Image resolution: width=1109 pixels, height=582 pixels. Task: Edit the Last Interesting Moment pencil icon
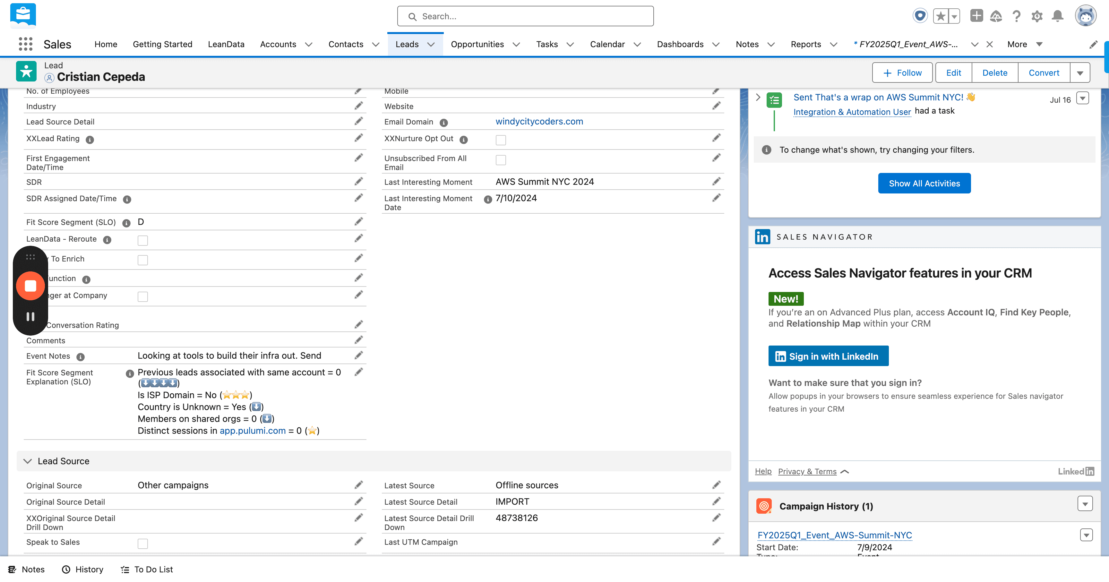pos(716,182)
